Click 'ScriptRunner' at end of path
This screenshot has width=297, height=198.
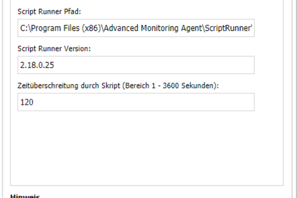click(228, 28)
